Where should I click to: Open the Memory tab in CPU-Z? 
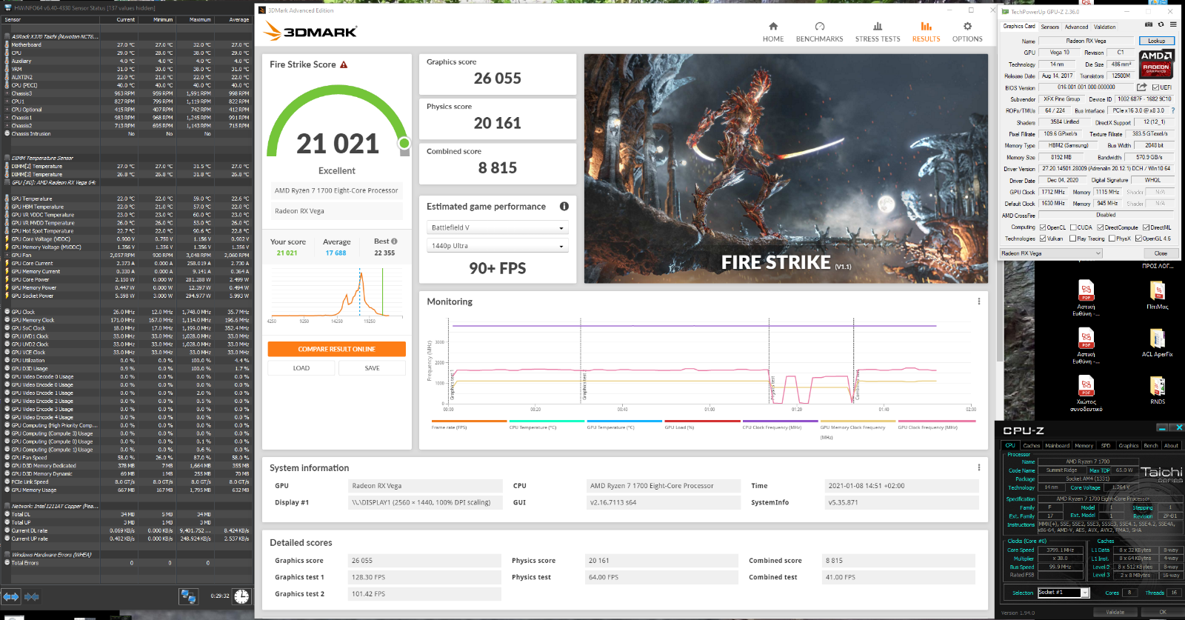click(x=1084, y=446)
